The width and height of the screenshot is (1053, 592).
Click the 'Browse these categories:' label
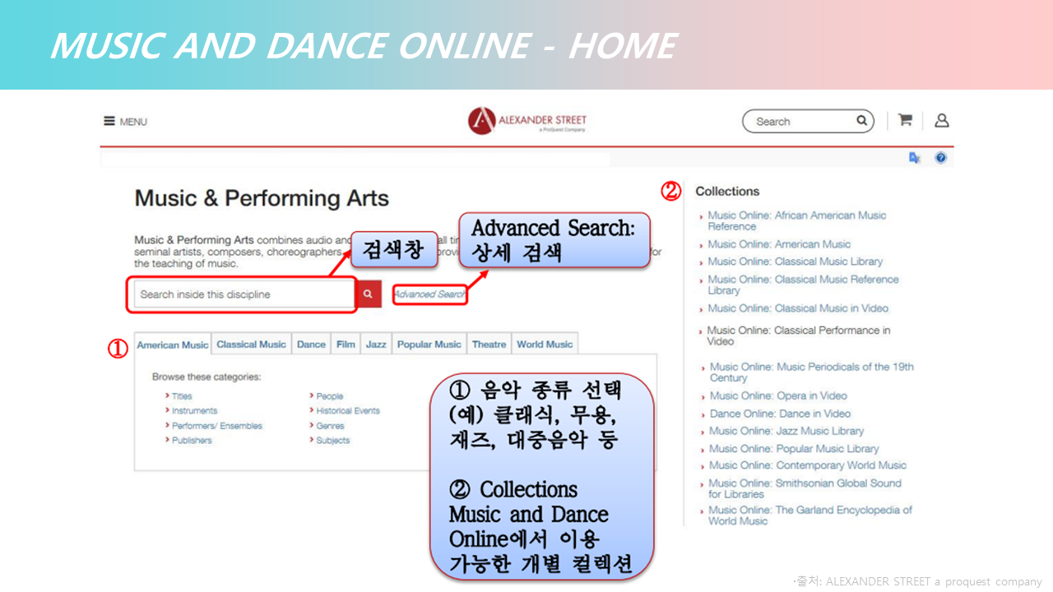click(206, 377)
